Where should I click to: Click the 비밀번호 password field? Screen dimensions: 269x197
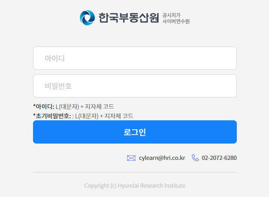coord(135,86)
